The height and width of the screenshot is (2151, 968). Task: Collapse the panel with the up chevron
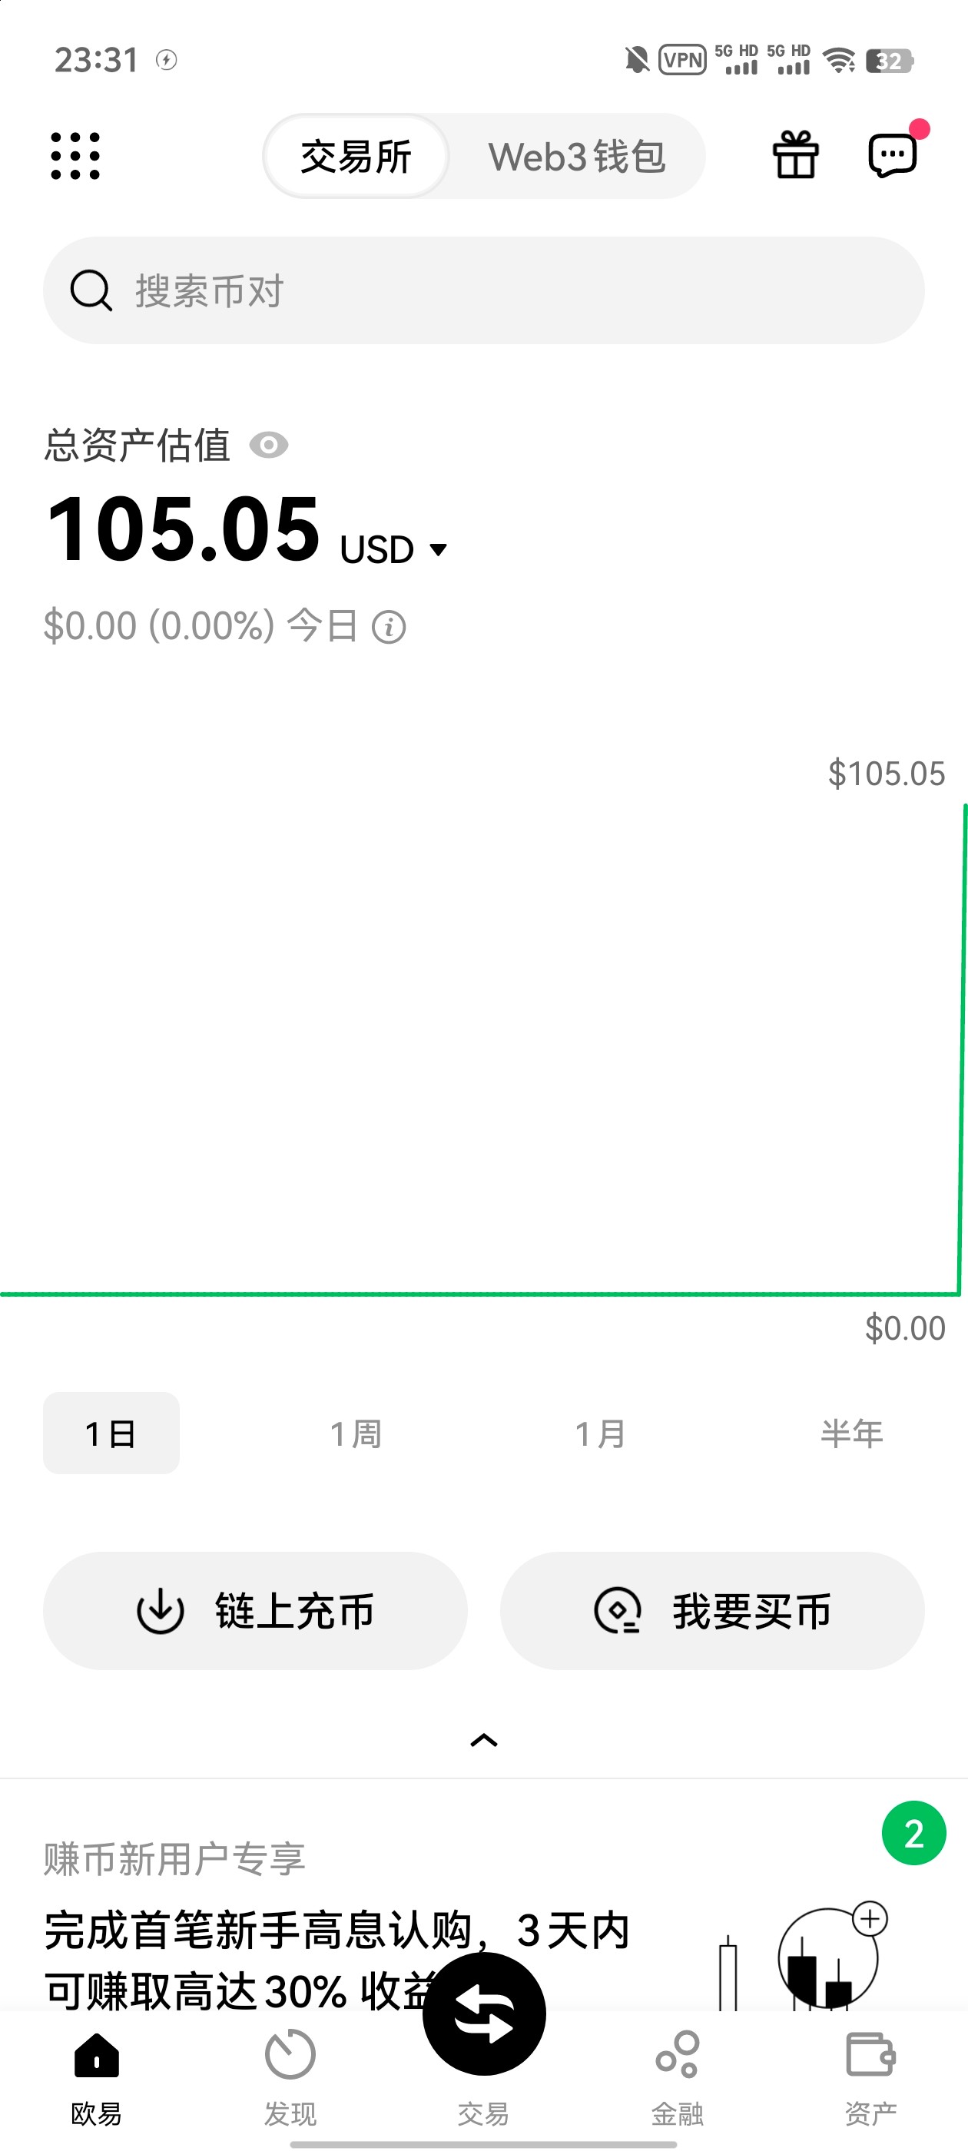(483, 1740)
